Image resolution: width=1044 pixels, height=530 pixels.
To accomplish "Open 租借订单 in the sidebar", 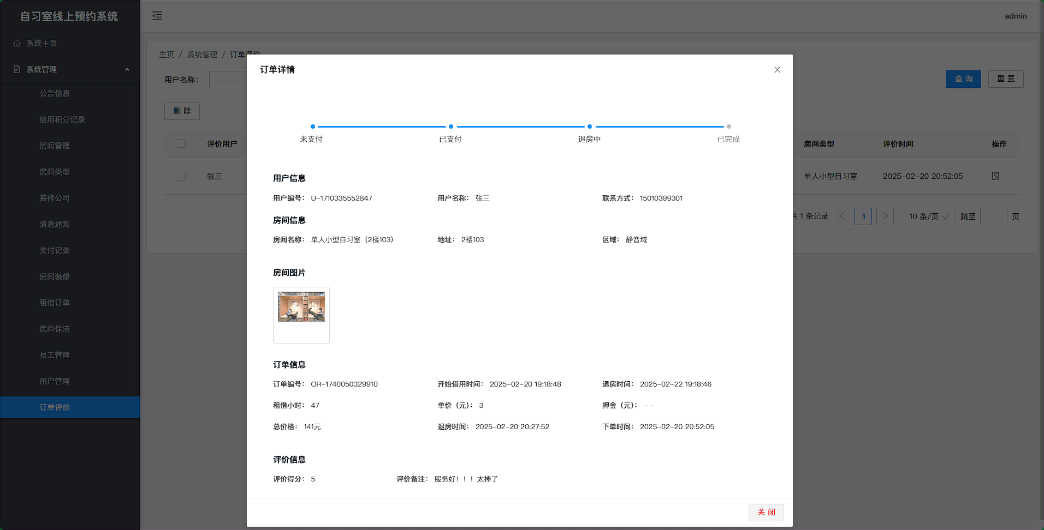I will pos(55,303).
